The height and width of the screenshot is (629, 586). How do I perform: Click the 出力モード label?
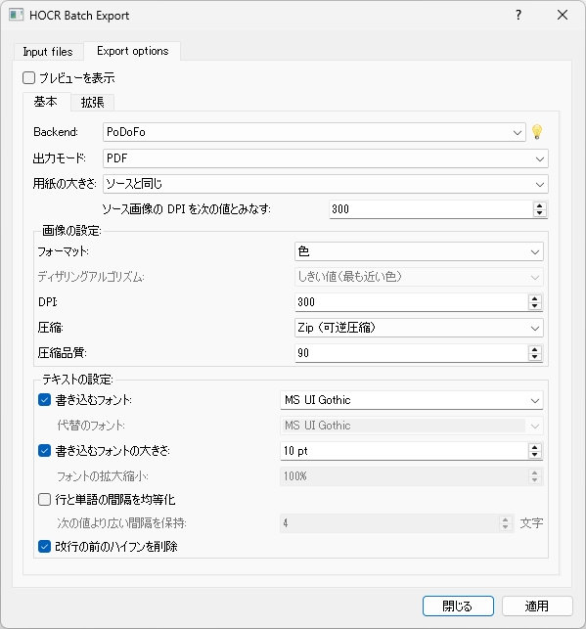coord(60,158)
